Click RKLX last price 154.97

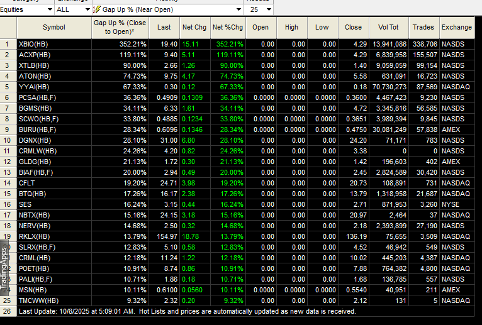pos(167,236)
